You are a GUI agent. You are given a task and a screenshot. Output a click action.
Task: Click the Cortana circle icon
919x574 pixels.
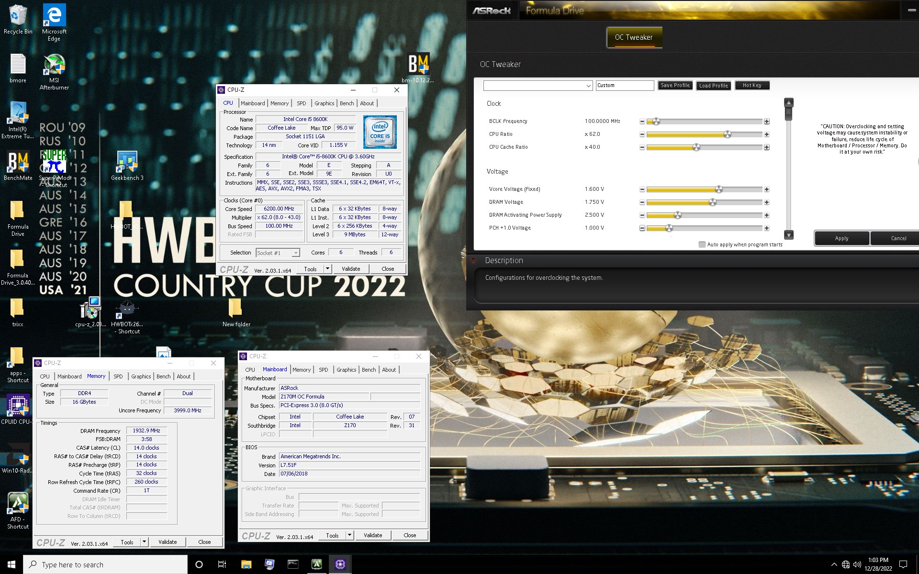coord(199,564)
